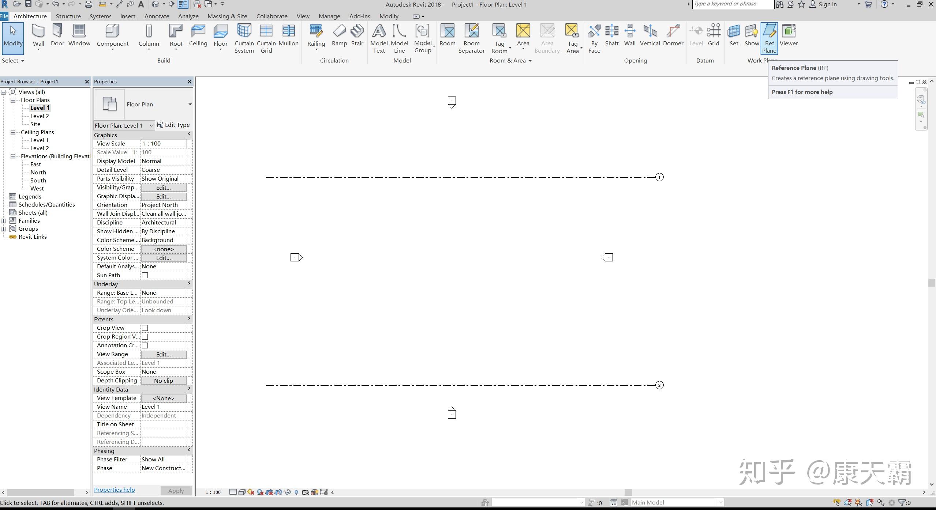The image size is (936, 510).
Task: Enable the Sun Path checkbox
Action: coord(145,275)
